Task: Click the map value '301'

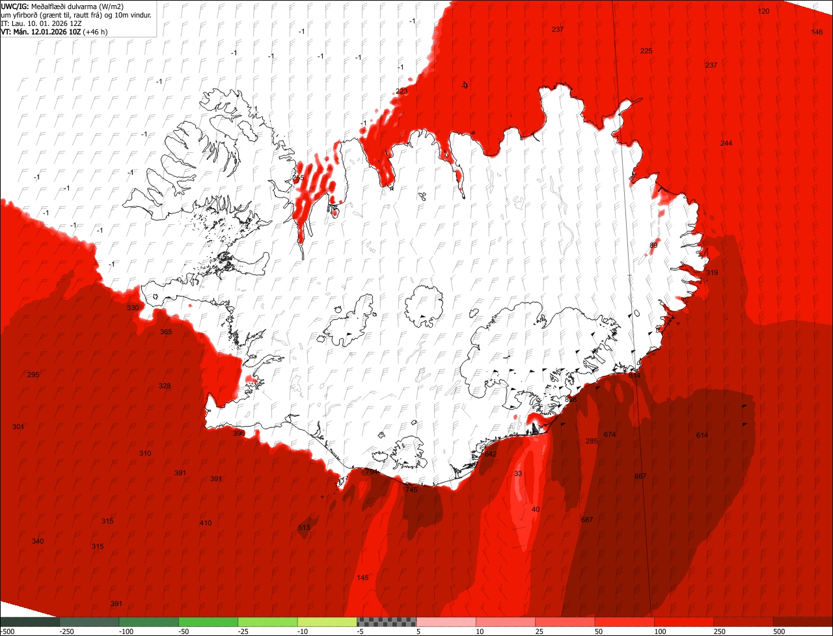Action: (18, 427)
